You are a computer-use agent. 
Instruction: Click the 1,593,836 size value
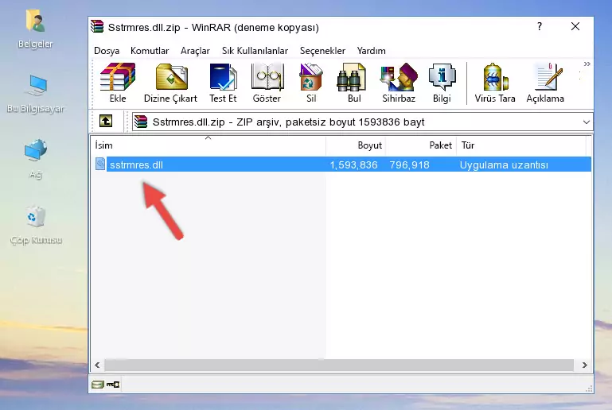tap(353, 164)
